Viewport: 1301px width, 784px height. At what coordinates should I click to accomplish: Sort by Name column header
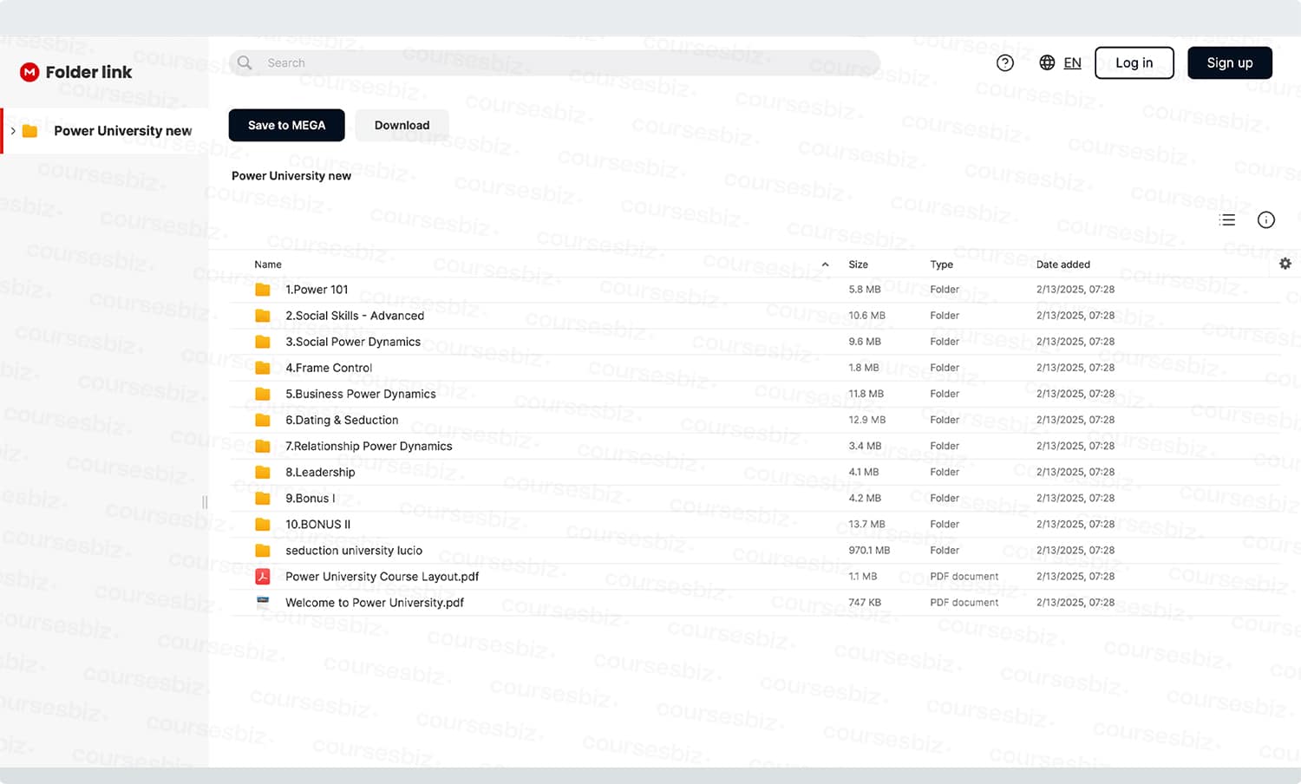tap(268, 265)
